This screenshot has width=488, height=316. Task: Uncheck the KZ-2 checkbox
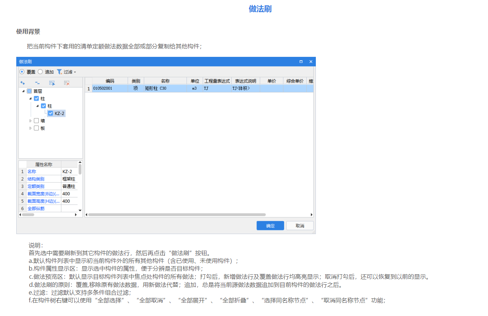(51, 113)
